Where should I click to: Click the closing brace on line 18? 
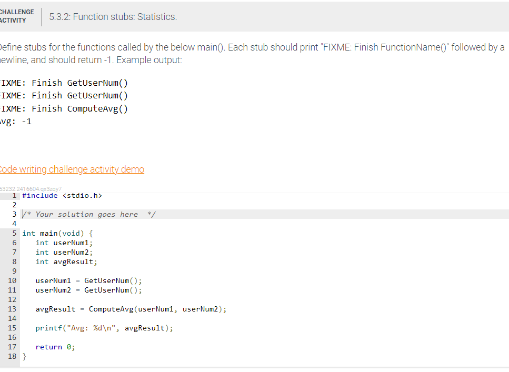pos(24,356)
